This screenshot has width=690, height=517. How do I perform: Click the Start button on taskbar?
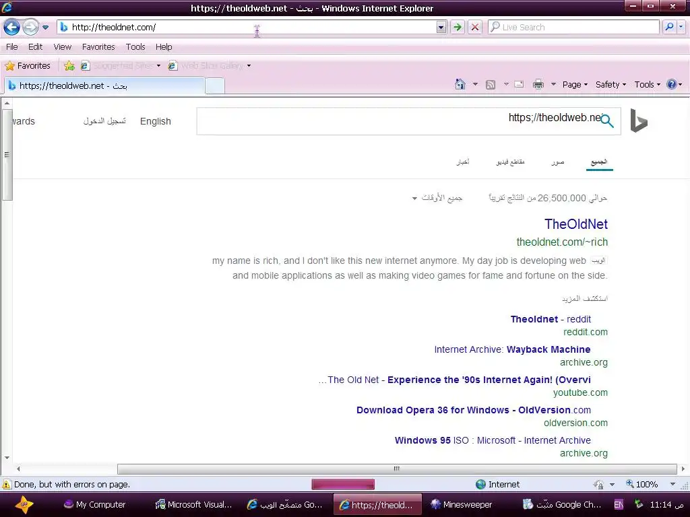point(24,505)
